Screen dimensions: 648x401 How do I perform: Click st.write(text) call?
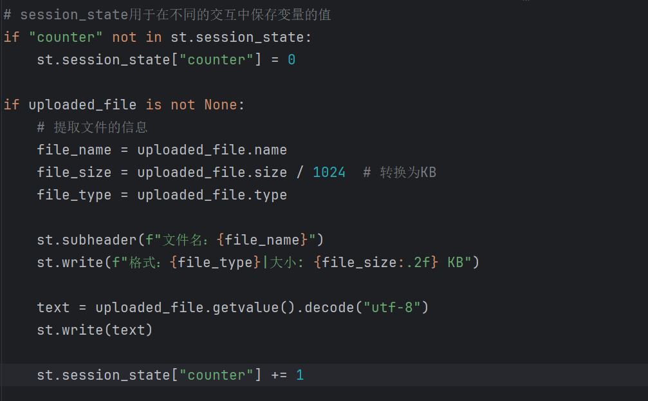click(x=95, y=330)
